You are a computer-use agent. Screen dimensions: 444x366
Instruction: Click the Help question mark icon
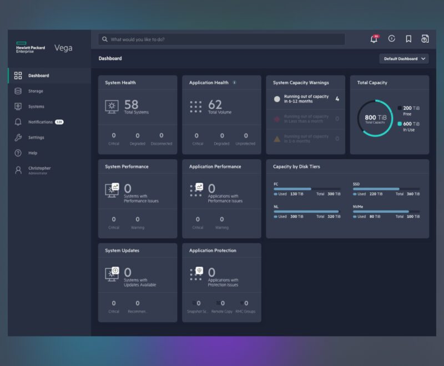[x=18, y=153]
